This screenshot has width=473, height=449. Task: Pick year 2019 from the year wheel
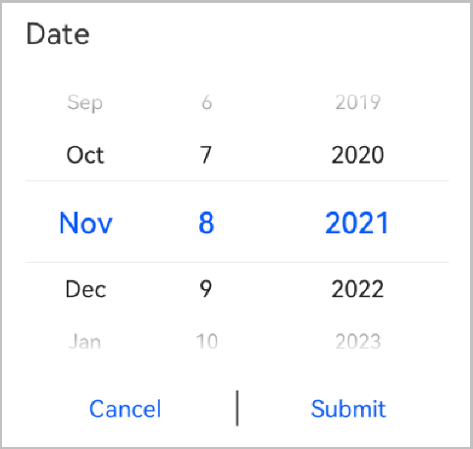point(358,103)
